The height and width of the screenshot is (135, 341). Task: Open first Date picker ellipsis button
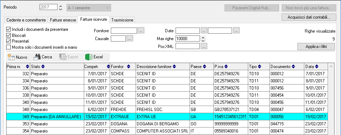(204, 30)
